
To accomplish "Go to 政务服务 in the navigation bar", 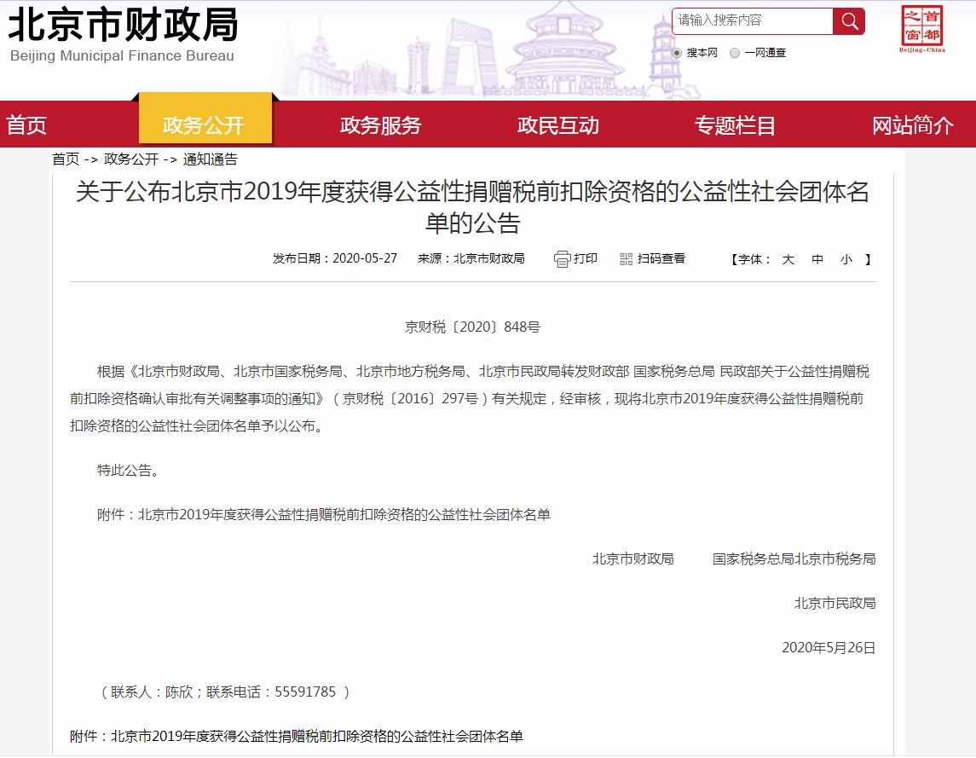I will pos(381,125).
